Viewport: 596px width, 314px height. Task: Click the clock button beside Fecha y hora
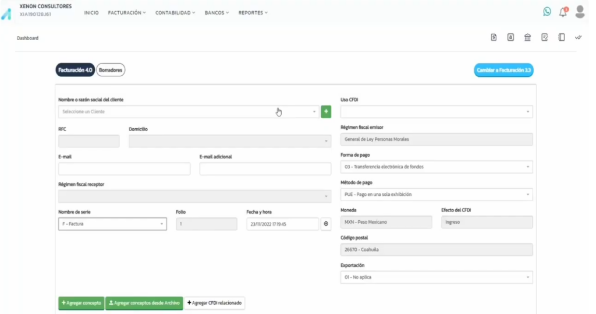click(326, 224)
